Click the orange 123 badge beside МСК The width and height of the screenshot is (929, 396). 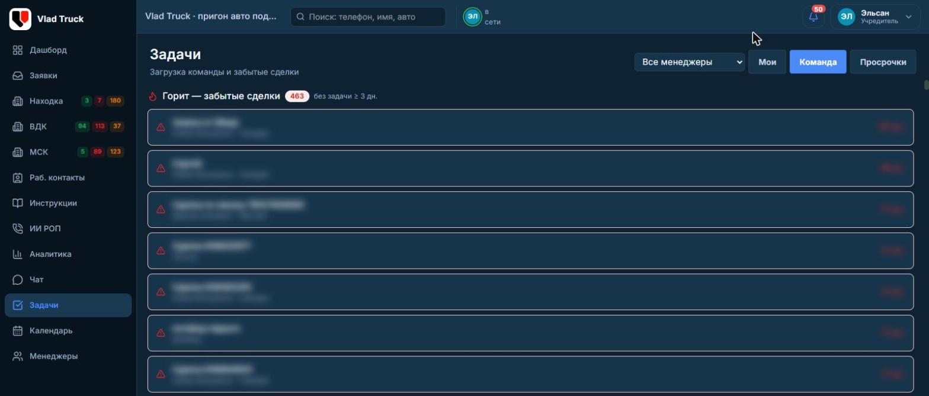116,152
